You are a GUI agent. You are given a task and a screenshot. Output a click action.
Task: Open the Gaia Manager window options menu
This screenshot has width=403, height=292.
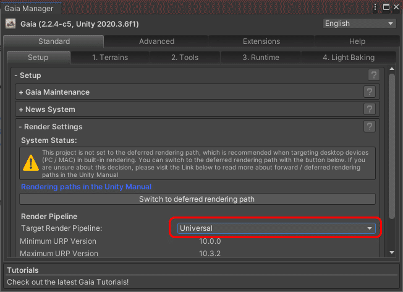375,7
